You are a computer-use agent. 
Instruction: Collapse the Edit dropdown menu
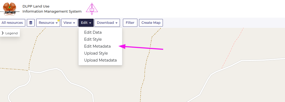pyautogui.click(x=86, y=23)
